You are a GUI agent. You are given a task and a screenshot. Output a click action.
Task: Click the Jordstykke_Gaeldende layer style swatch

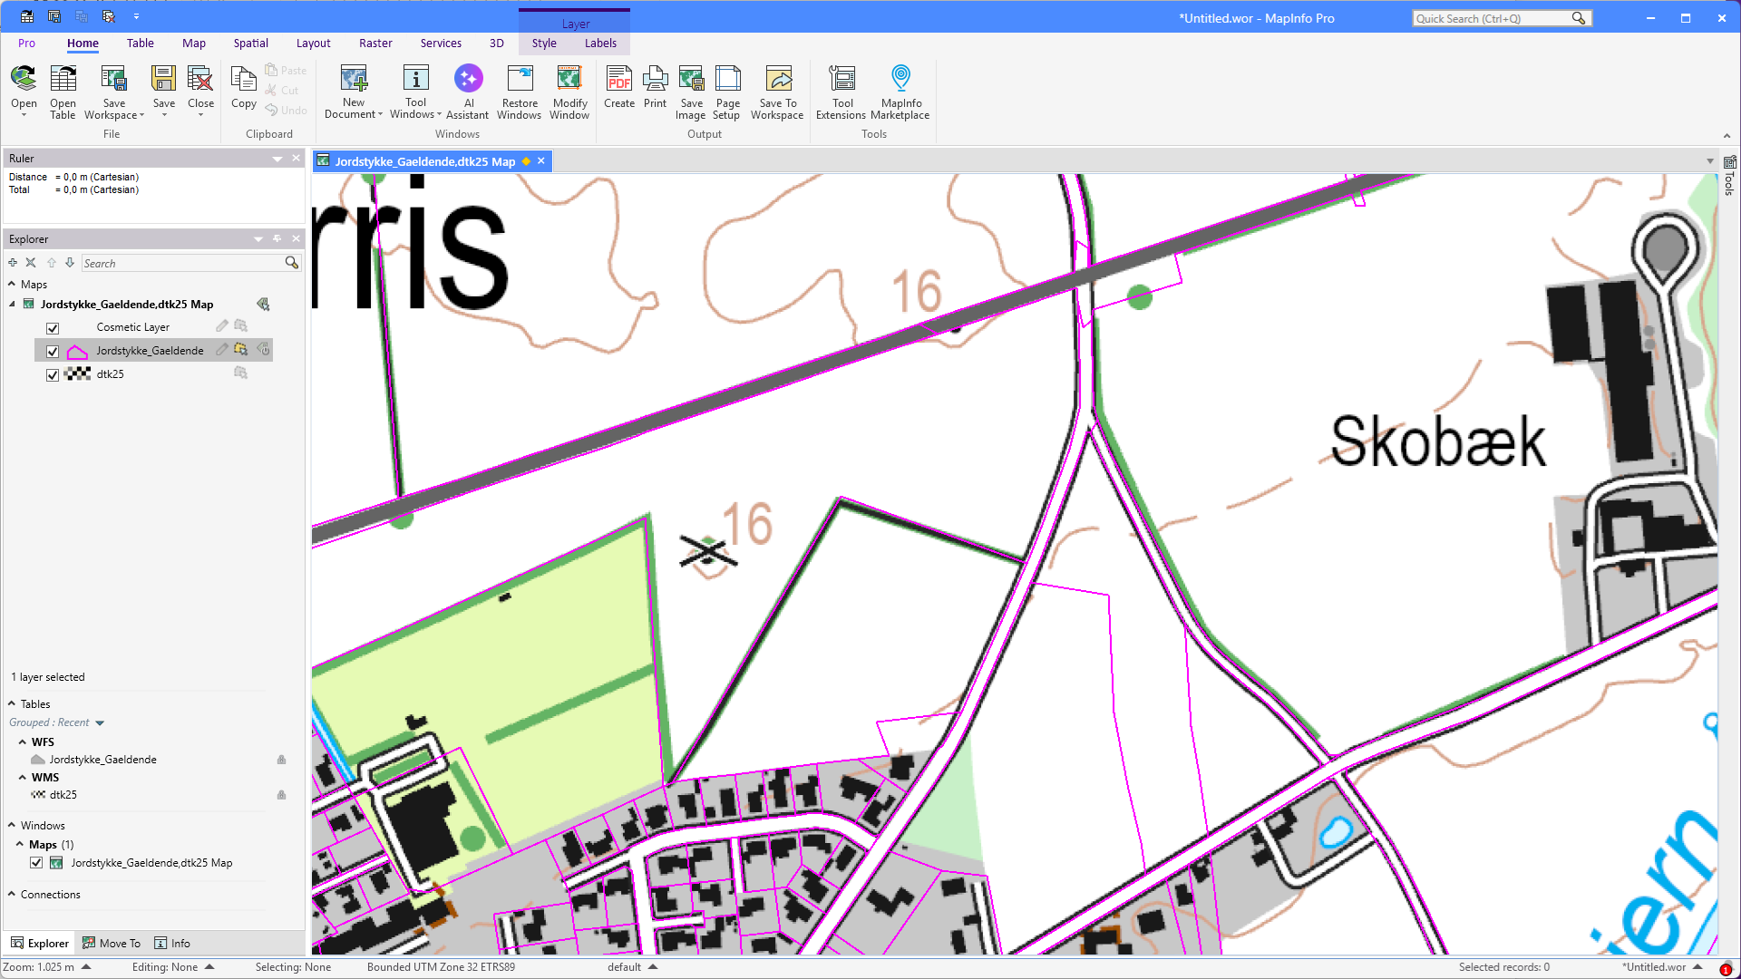click(78, 352)
